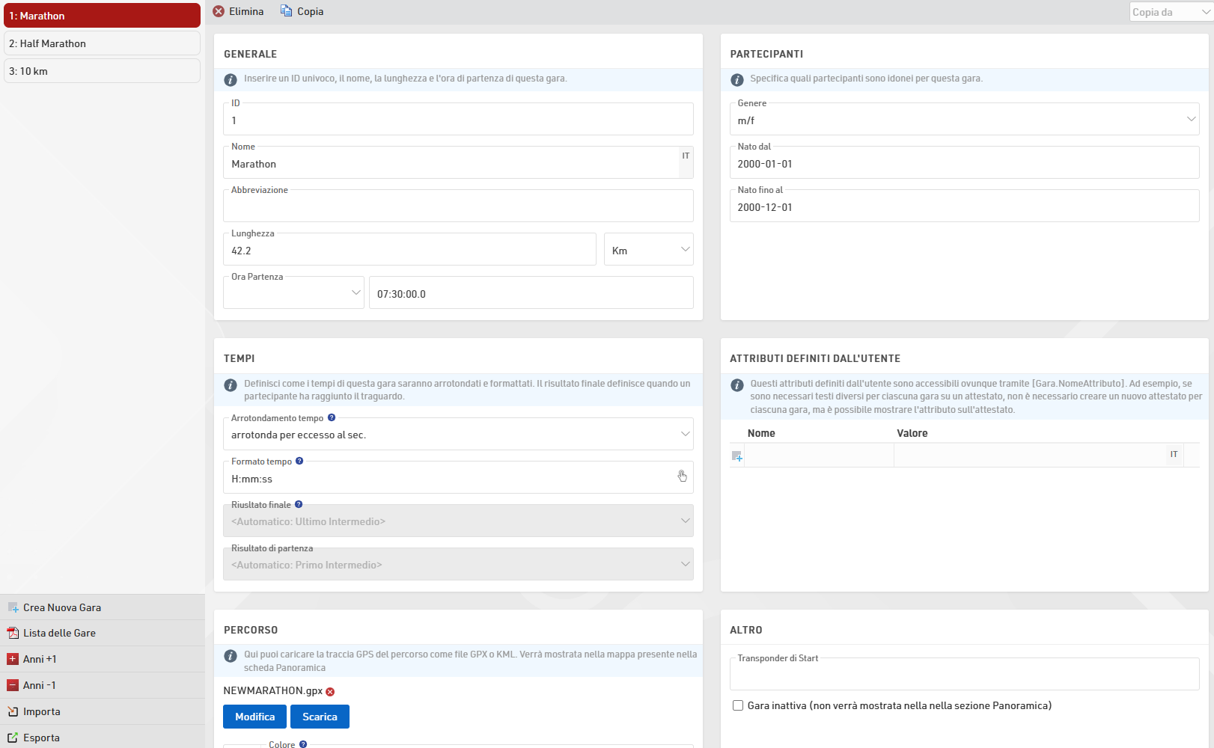Click the hand icon in Formato tempo field
The image size is (1214, 748).
click(682, 476)
